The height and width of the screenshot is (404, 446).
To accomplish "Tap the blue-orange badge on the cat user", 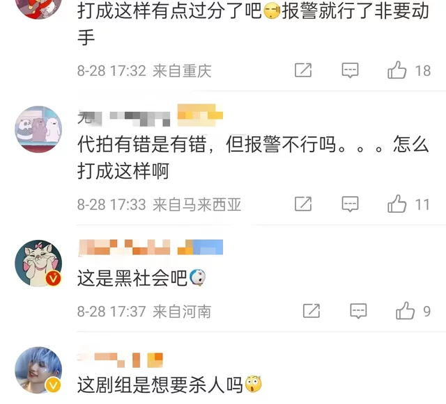I will [x=200, y=247].
